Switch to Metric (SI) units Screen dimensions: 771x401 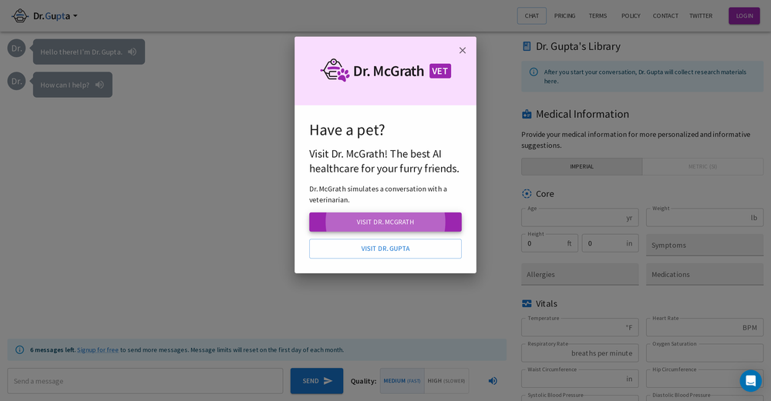coord(702,166)
